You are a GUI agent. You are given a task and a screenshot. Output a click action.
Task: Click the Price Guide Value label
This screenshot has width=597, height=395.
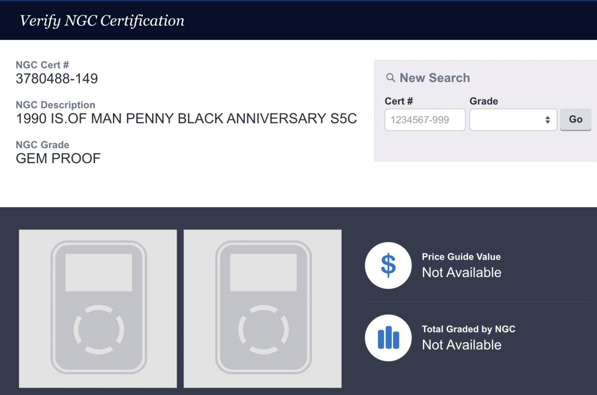pyautogui.click(x=461, y=257)
